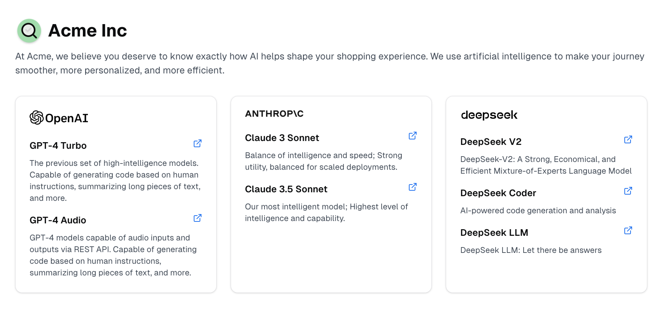Open DeepSeek LLM external link icon
This screenshot has height=310, width=664.
tap(628, 230)
